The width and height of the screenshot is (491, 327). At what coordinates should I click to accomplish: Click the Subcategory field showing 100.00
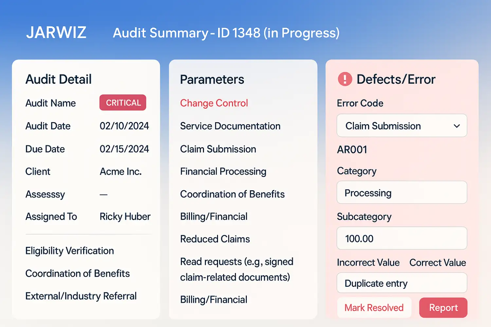[x=402, y=238]
